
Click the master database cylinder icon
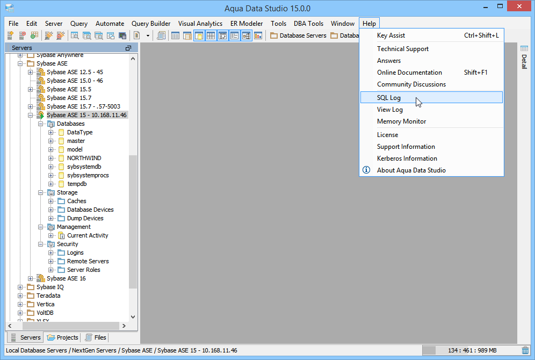click(61, 141)
